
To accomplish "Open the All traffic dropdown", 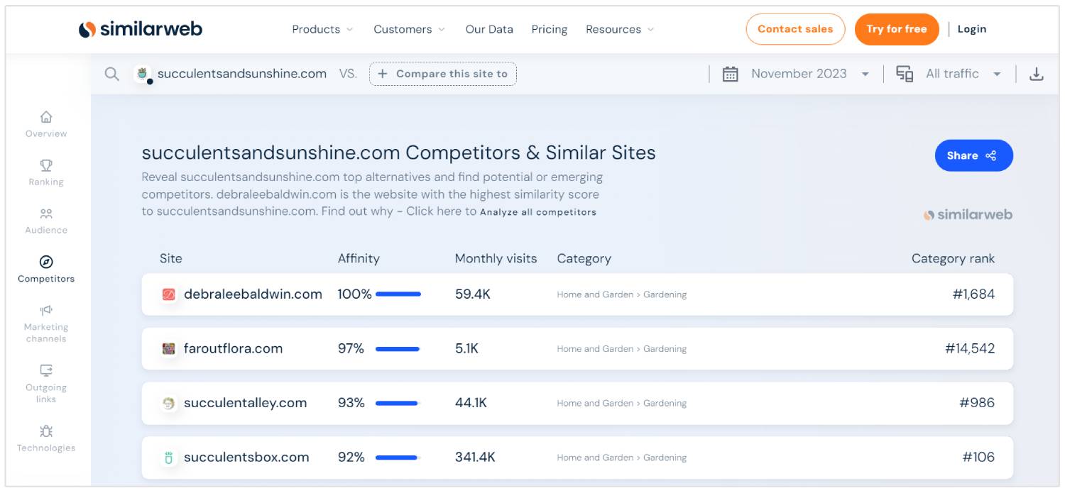I will click(x=997, y=74).
